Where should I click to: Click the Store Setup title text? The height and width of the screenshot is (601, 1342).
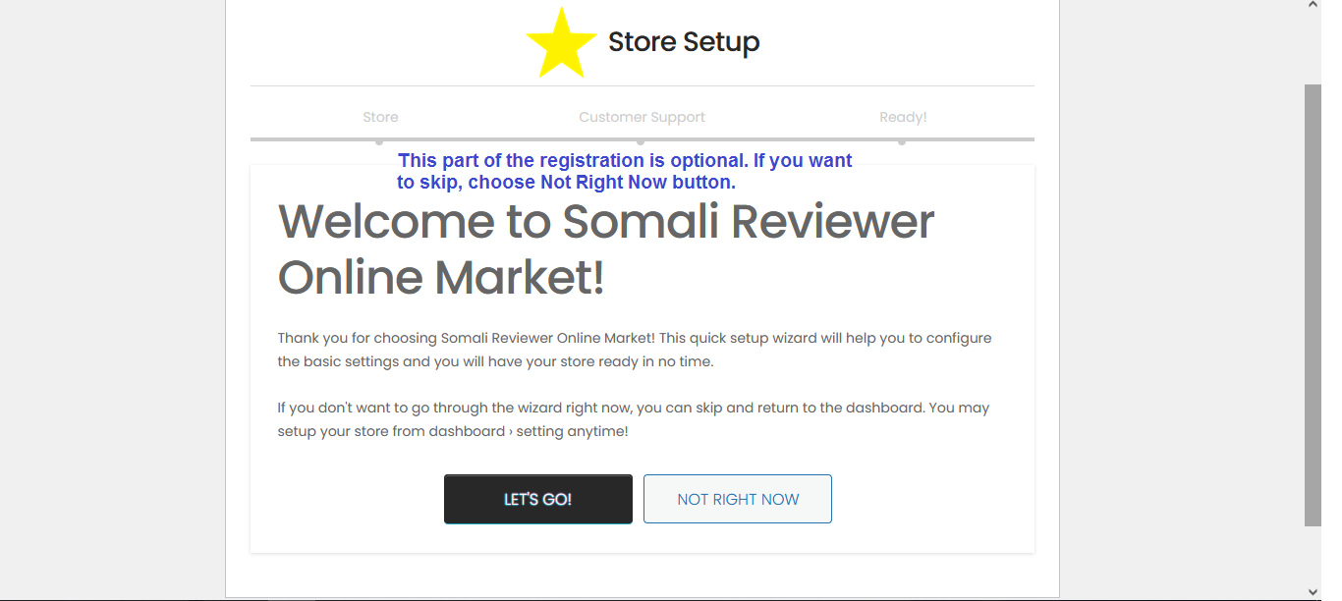pos(684,42)
